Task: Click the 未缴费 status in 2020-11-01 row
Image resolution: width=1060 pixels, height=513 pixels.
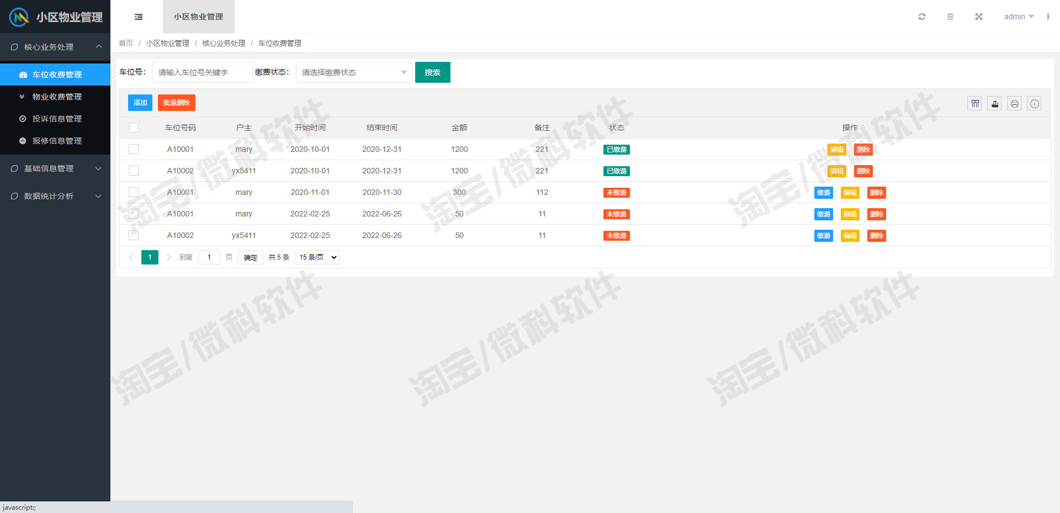Action: click(617, 193)
